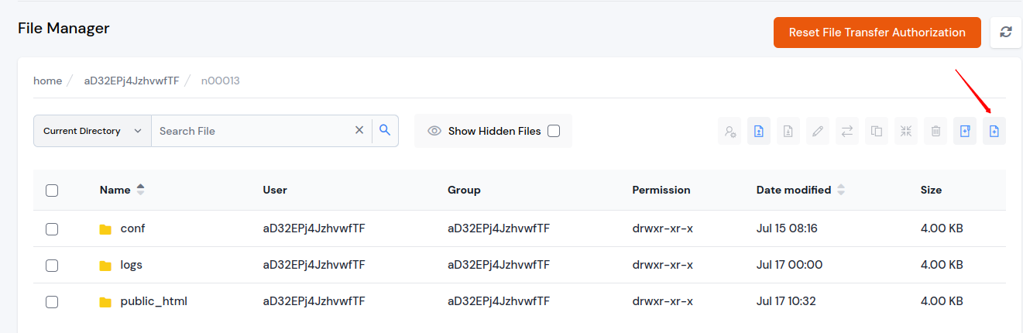
Task: Click the upload file icon
Action: [x=759, y=132]
